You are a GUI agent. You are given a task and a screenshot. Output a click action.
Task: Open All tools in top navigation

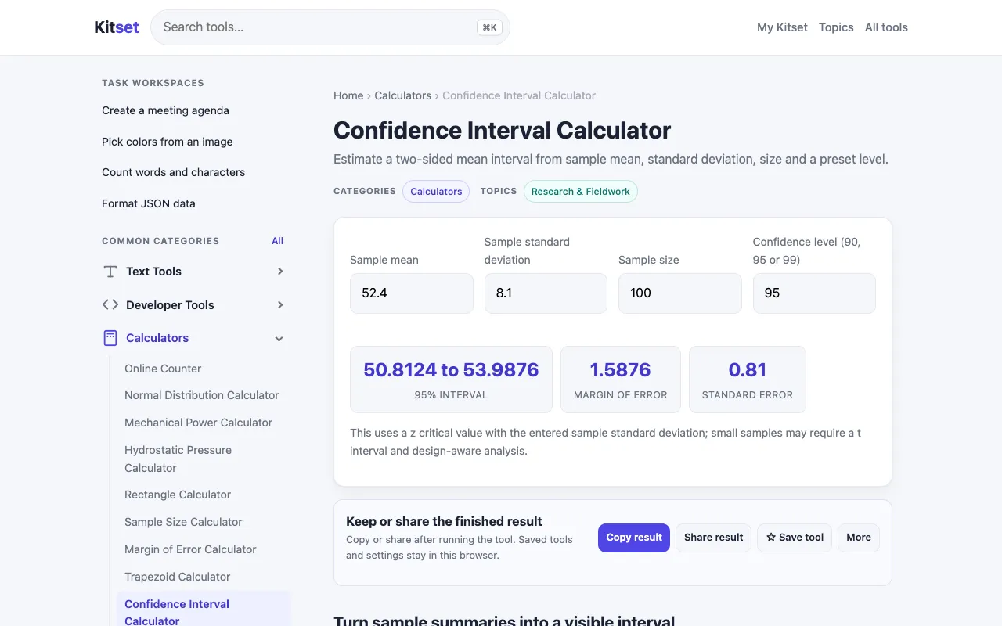pyautogui.click(x=886, y=27)
